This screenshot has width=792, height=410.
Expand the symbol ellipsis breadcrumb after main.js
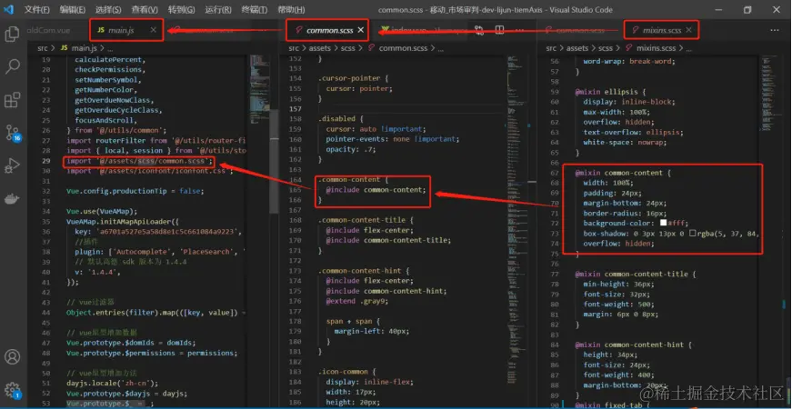pyautogui.click(x=110, y=48)
